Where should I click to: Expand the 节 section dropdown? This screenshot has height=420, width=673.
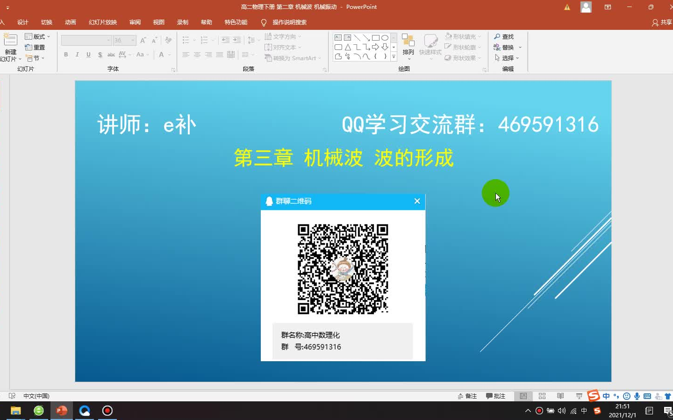click(35, 58)
